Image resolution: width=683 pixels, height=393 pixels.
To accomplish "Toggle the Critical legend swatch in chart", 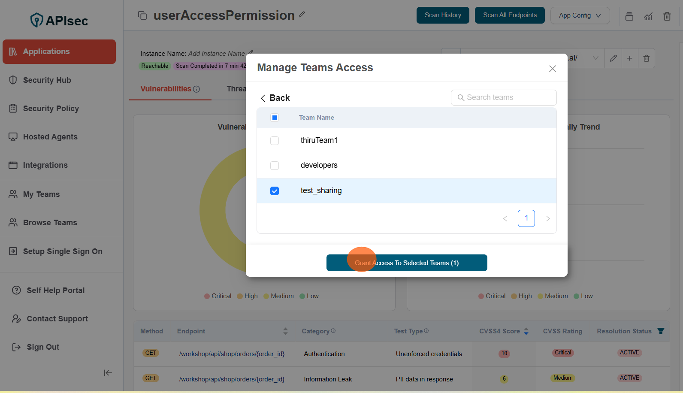I will [x=207, y=296].
